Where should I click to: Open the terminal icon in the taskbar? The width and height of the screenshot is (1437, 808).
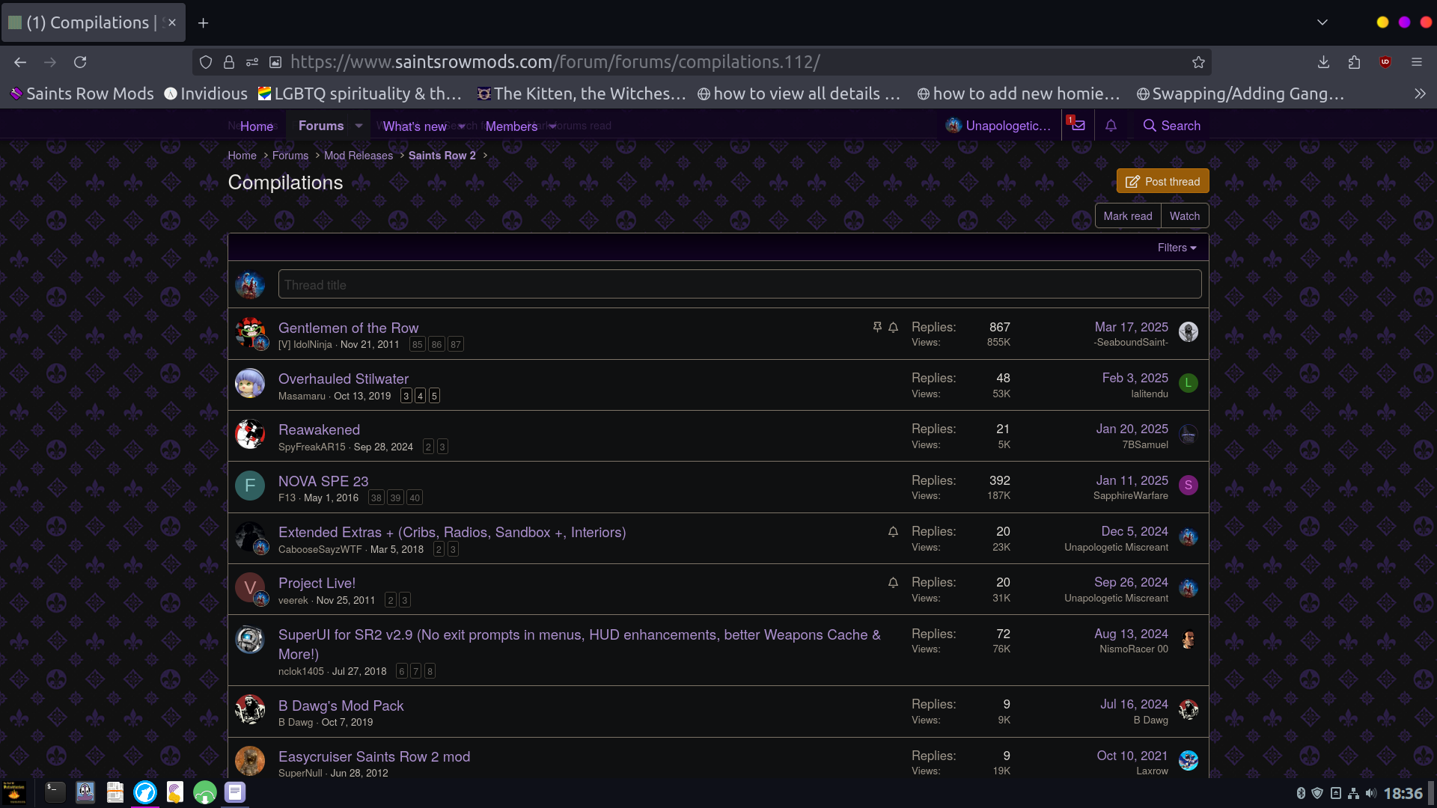pyautogui.click(x=55, y=792)
